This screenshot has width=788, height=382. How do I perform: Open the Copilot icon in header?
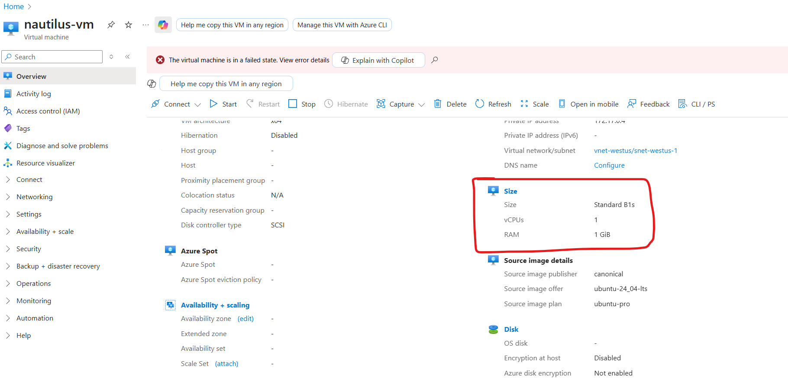(x=163, y=25)
